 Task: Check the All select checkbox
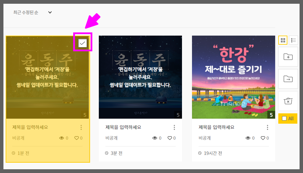point(284,118)
